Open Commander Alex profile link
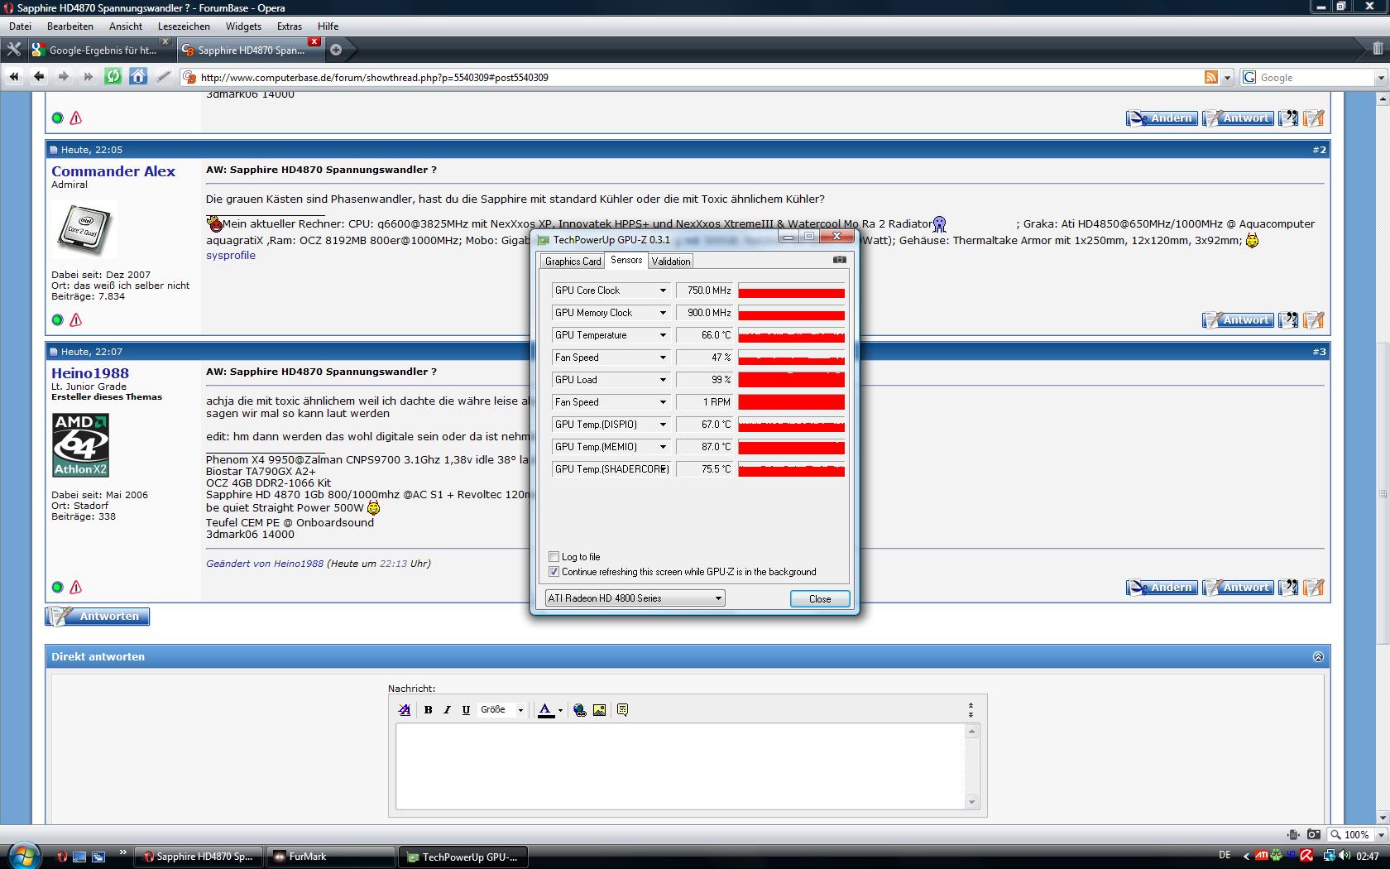1390x869 pixels. point(113,171)
